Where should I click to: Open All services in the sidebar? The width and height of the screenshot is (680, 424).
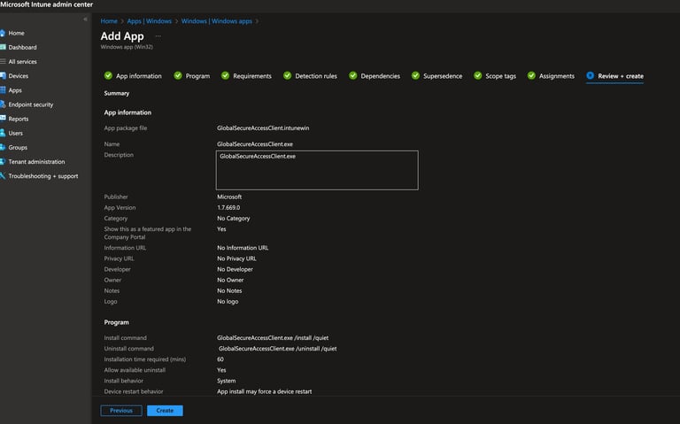(22, 62)
